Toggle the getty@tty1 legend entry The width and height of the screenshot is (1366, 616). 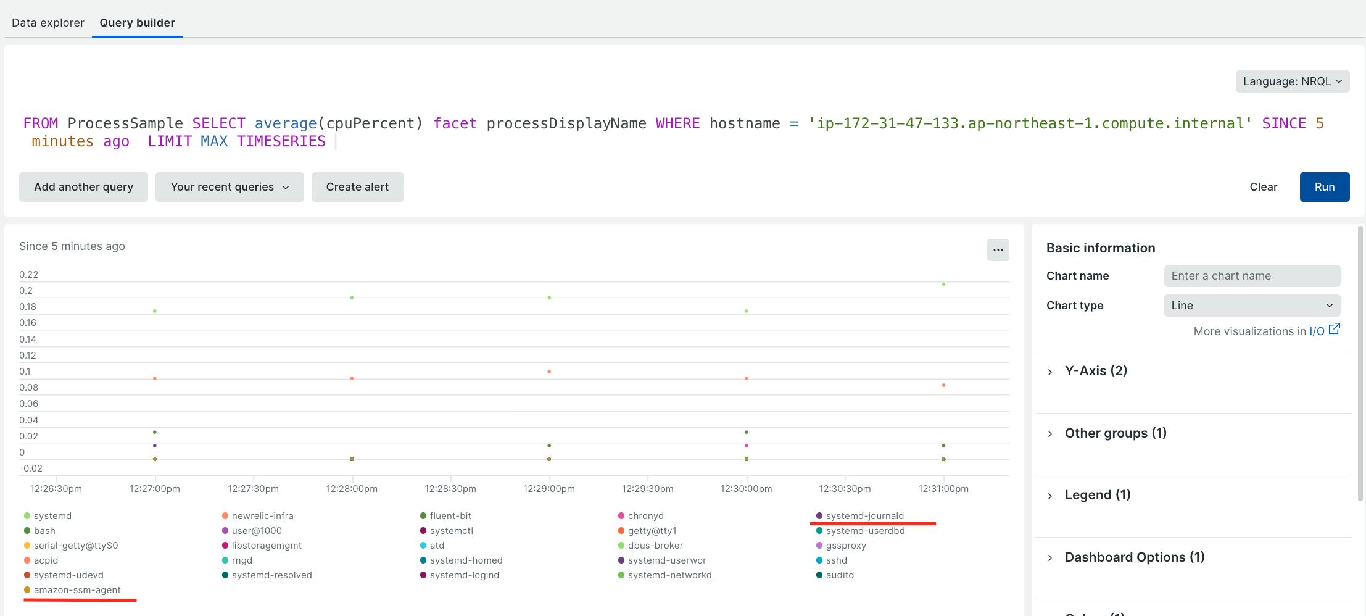tap(647, 531)
